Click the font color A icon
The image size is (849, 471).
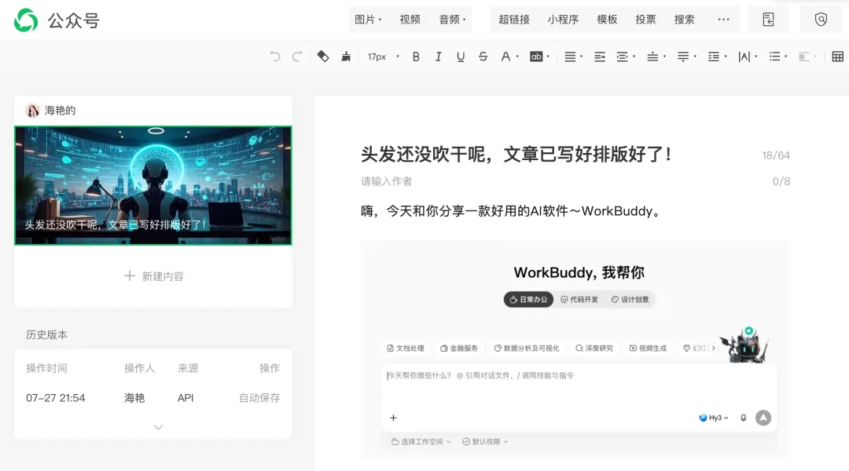coord(505,57)
